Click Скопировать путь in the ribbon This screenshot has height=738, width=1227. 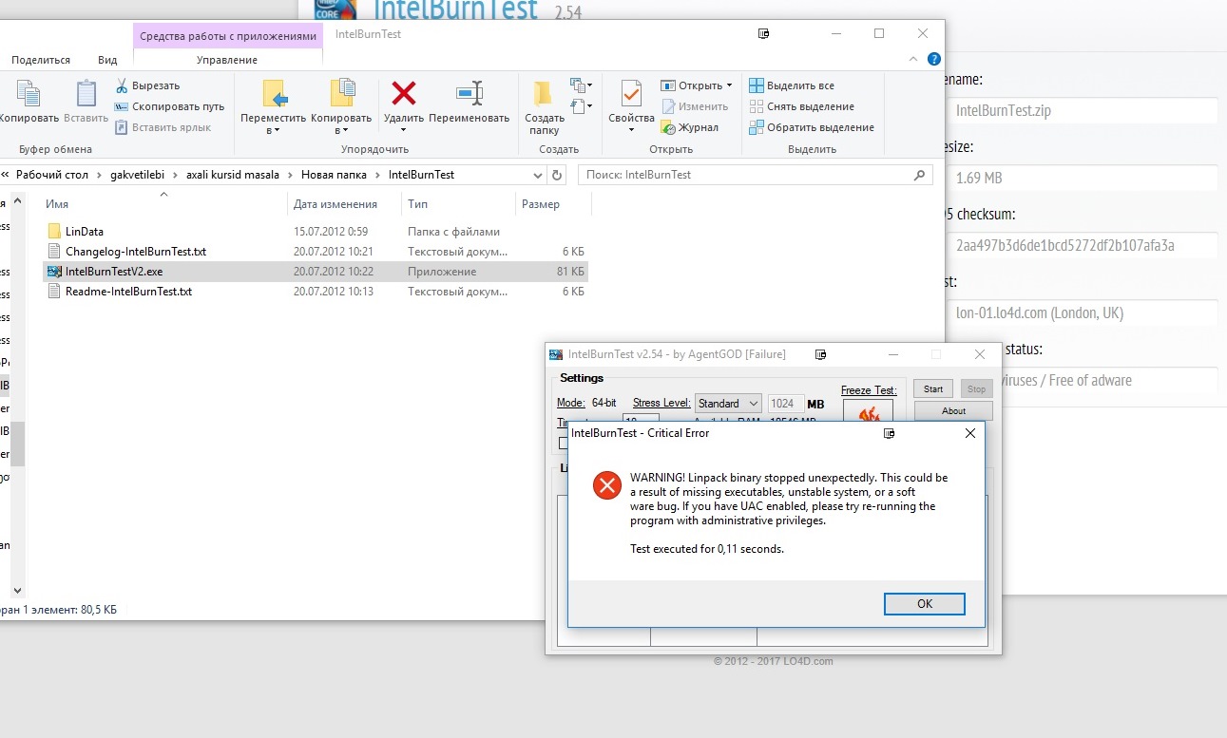point(170,106)
